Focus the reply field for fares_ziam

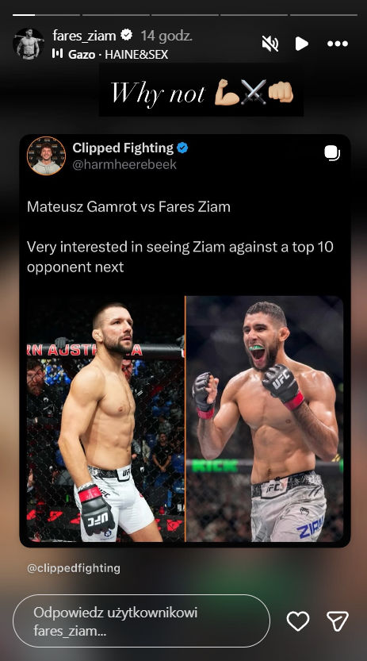point(141,621)
